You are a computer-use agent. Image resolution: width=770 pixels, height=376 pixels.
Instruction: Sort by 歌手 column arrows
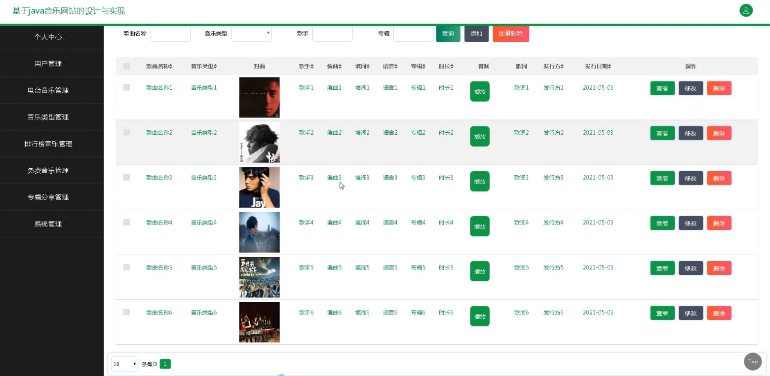[312, 67]
